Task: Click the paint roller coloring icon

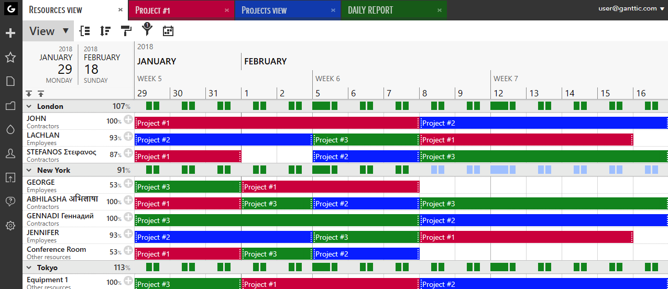Action: click(x=126, y=31)
